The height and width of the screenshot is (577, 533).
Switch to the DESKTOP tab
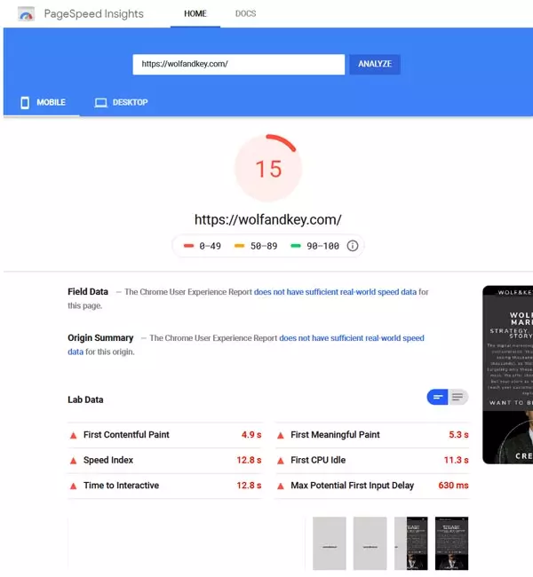point(121,102)
